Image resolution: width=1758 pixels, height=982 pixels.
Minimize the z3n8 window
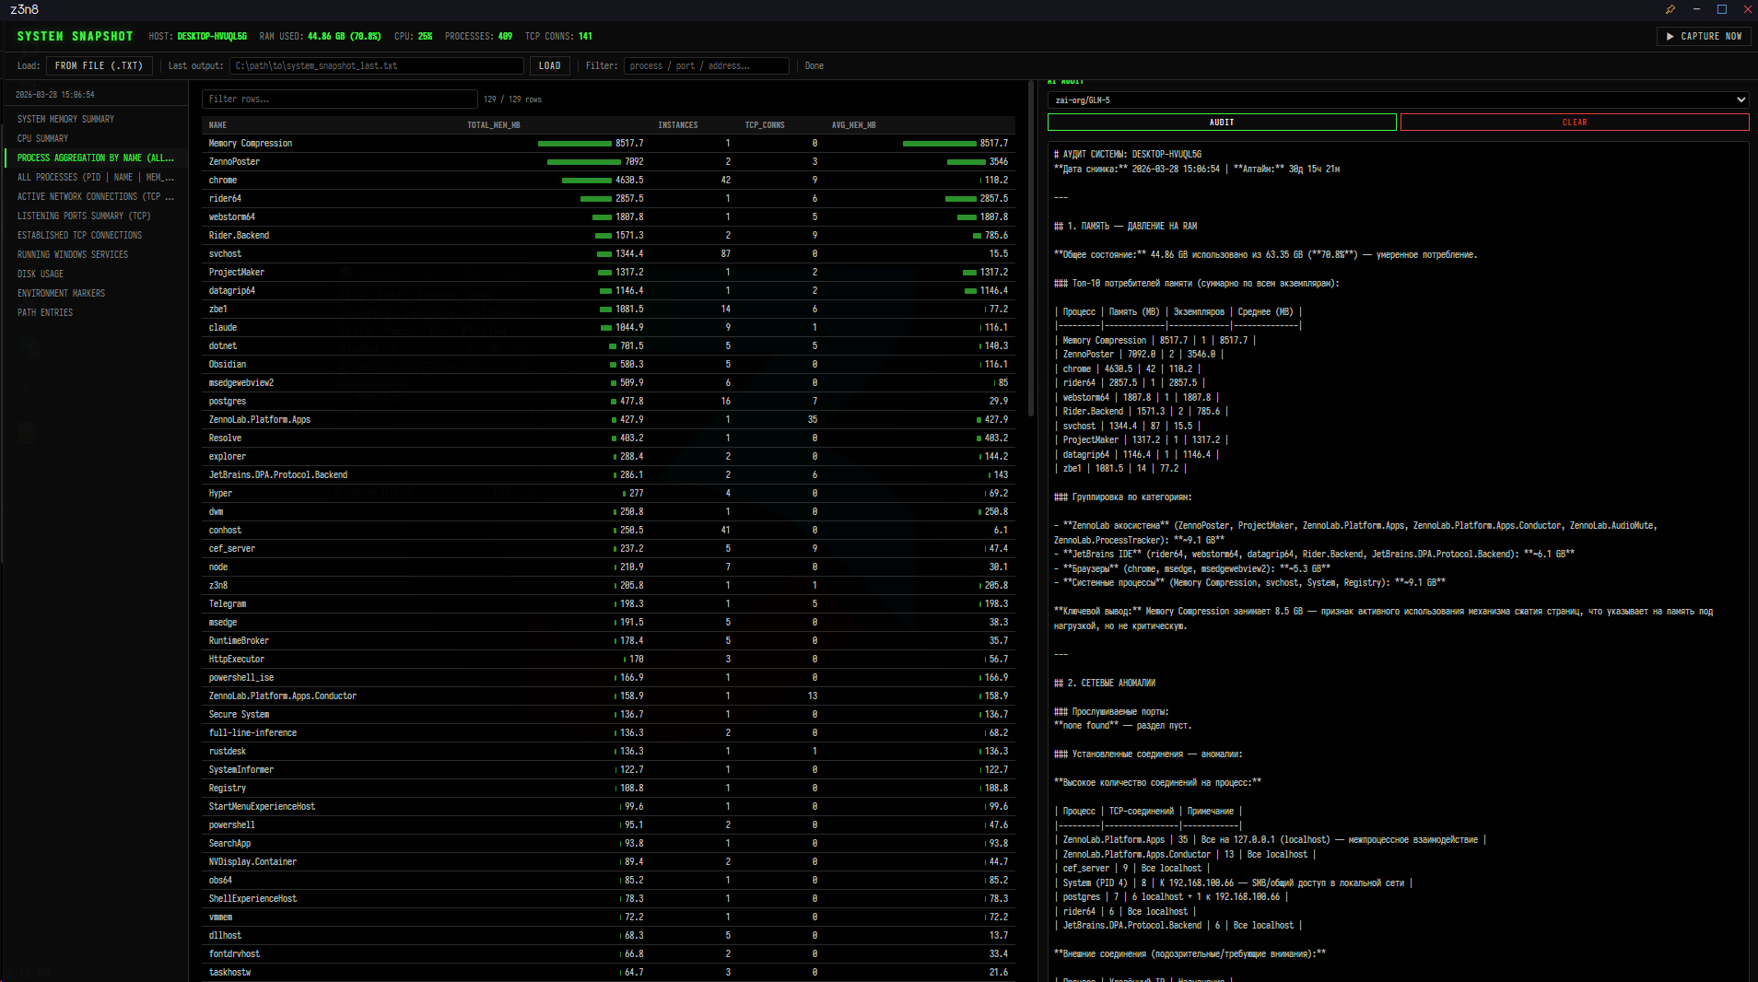coord(1695,9)
